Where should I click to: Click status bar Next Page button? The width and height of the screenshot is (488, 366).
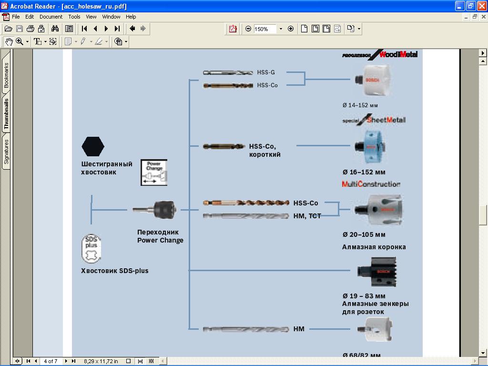pyautogui.click(x=66, y=361)
